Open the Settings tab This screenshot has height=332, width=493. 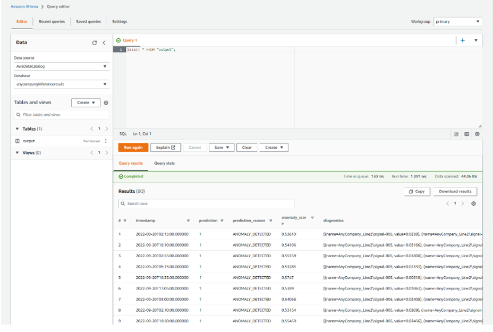(120, 22)
